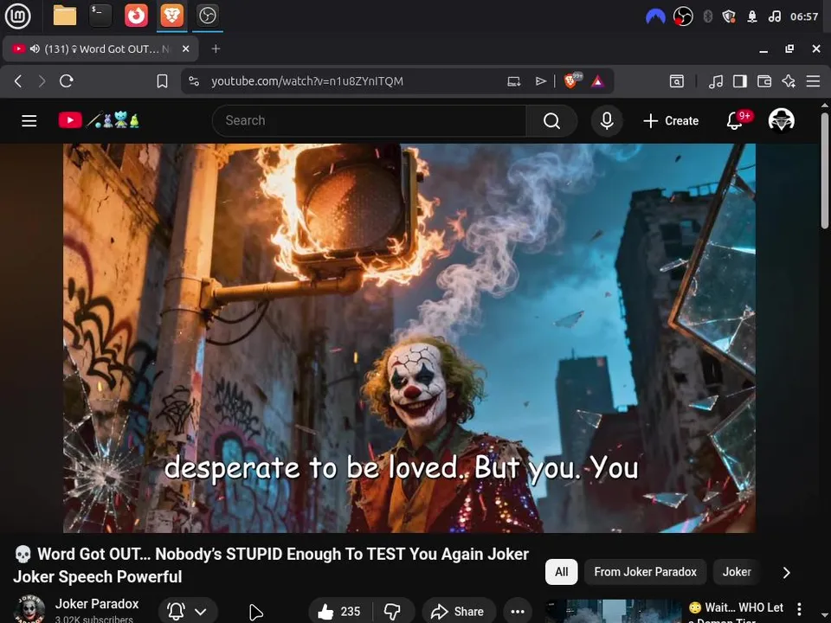Open Leo AI sparkle assistant

point(789,81)
